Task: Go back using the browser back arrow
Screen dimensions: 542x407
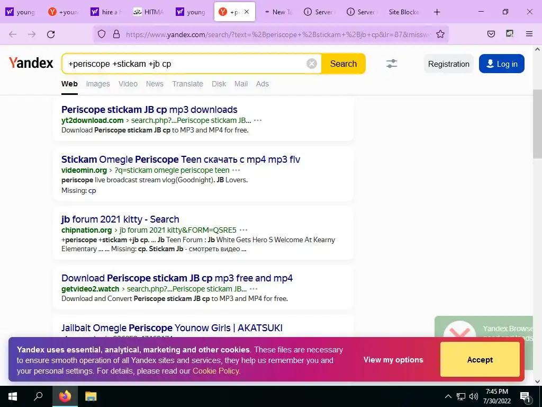Action: 13,34
